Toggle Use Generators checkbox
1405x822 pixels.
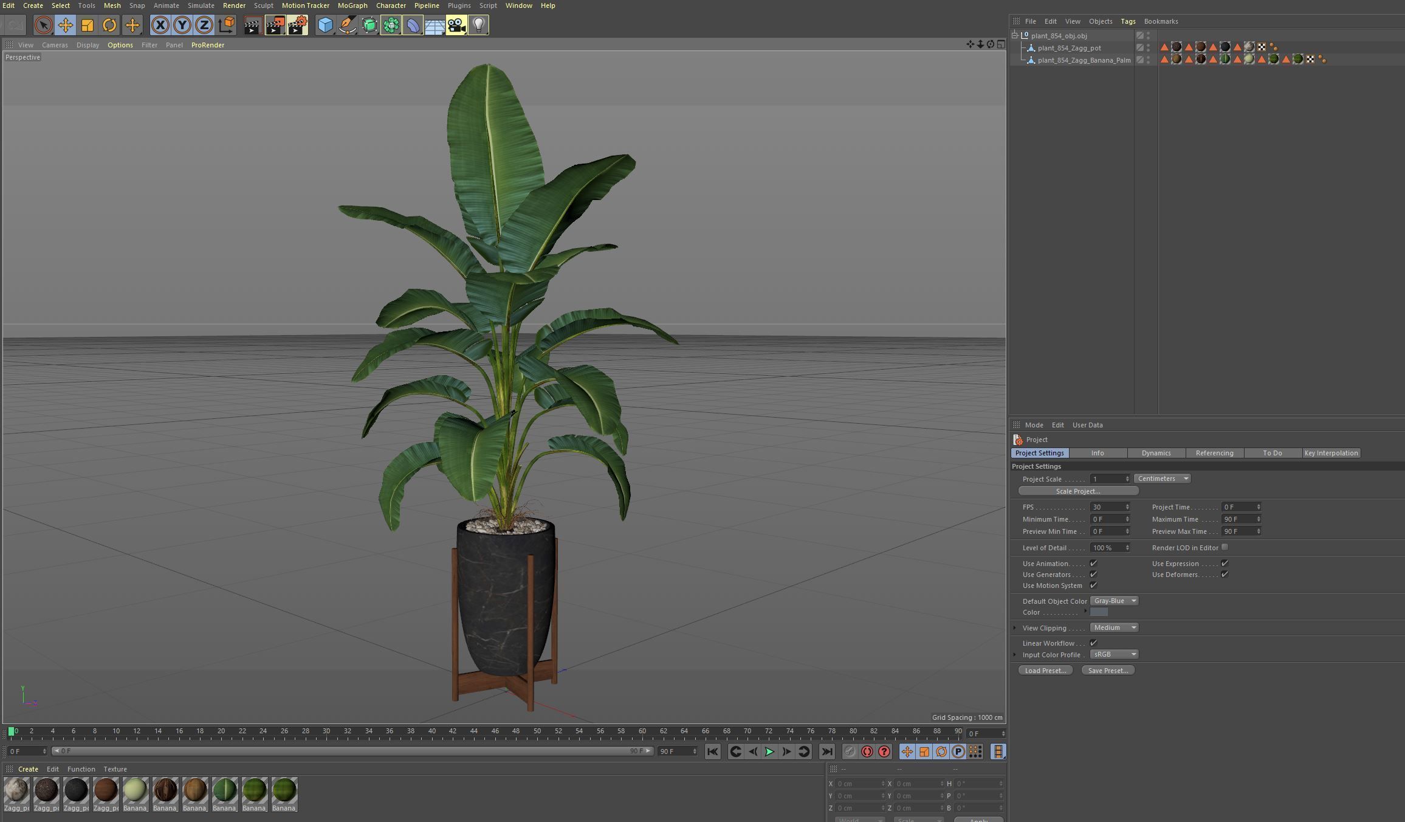[x=1093, y=574]
